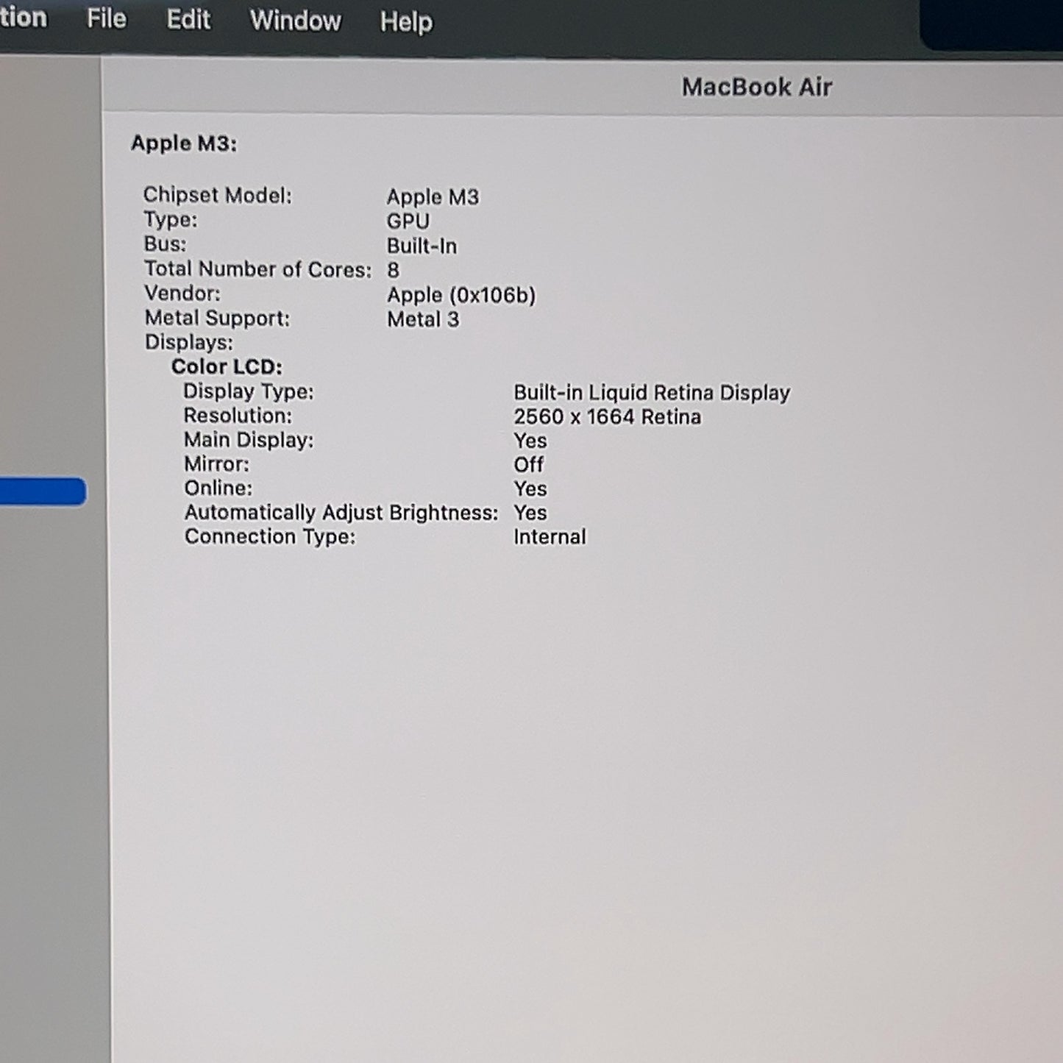Select the Automatically Adjust Brightness Yes value
This screenshot has height=1063, width=1063.
pos(530,513)
